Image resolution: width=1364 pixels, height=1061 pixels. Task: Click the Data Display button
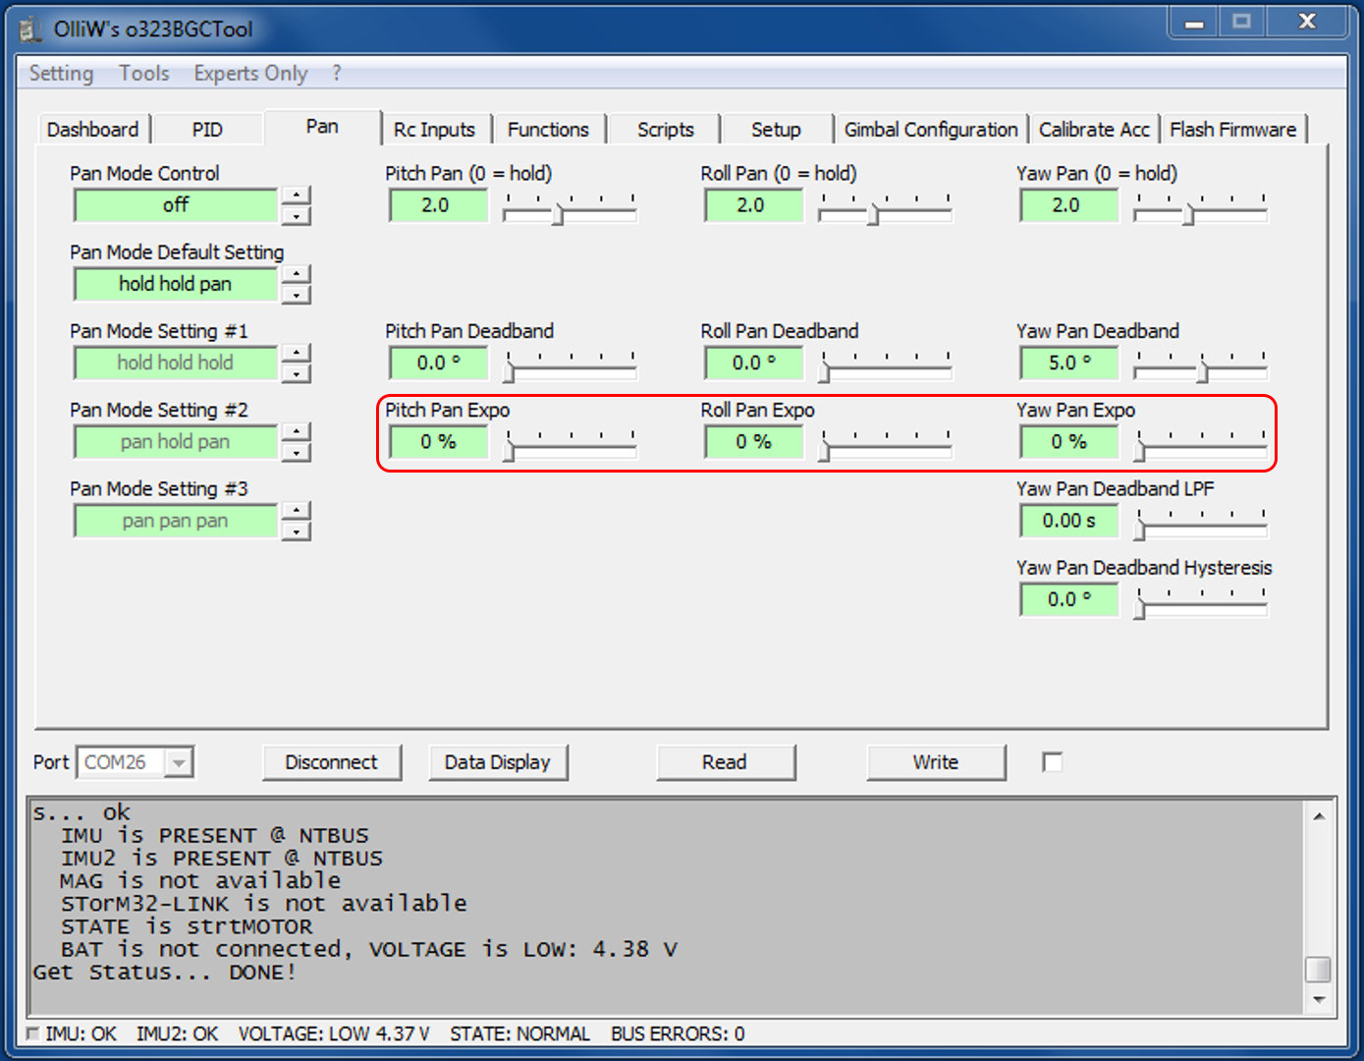[497, 762]
